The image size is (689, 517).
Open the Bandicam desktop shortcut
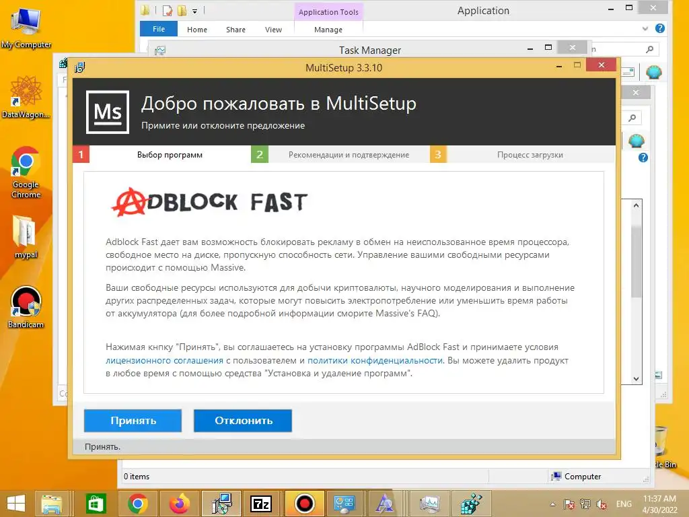26,307
